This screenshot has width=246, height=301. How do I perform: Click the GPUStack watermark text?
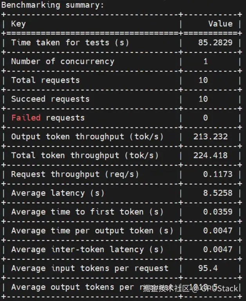click(x=219, y=288)
